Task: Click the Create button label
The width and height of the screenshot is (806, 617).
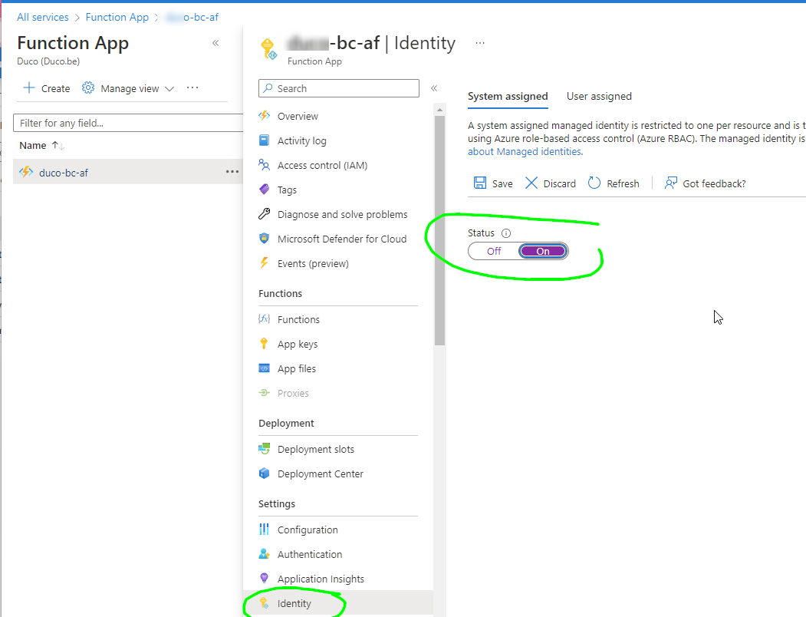Action: (x=55, y=88)
